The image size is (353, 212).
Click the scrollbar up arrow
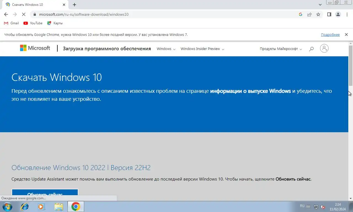[x=351, y=43]
